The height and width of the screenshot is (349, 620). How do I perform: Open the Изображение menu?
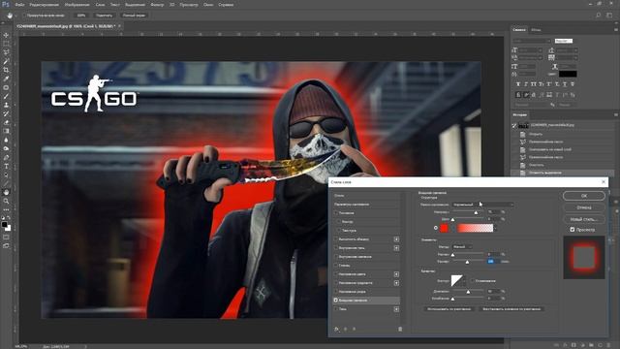(77, 5)
